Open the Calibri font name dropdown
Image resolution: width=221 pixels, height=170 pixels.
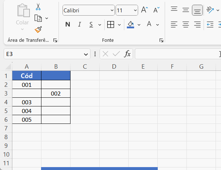tap(111, 11)
